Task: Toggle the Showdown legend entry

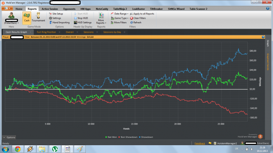Action: 146,137
